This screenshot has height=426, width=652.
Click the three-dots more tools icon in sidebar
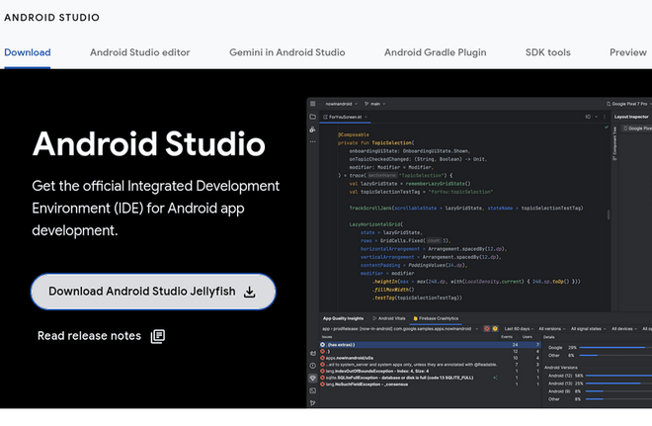click(313, 142)
